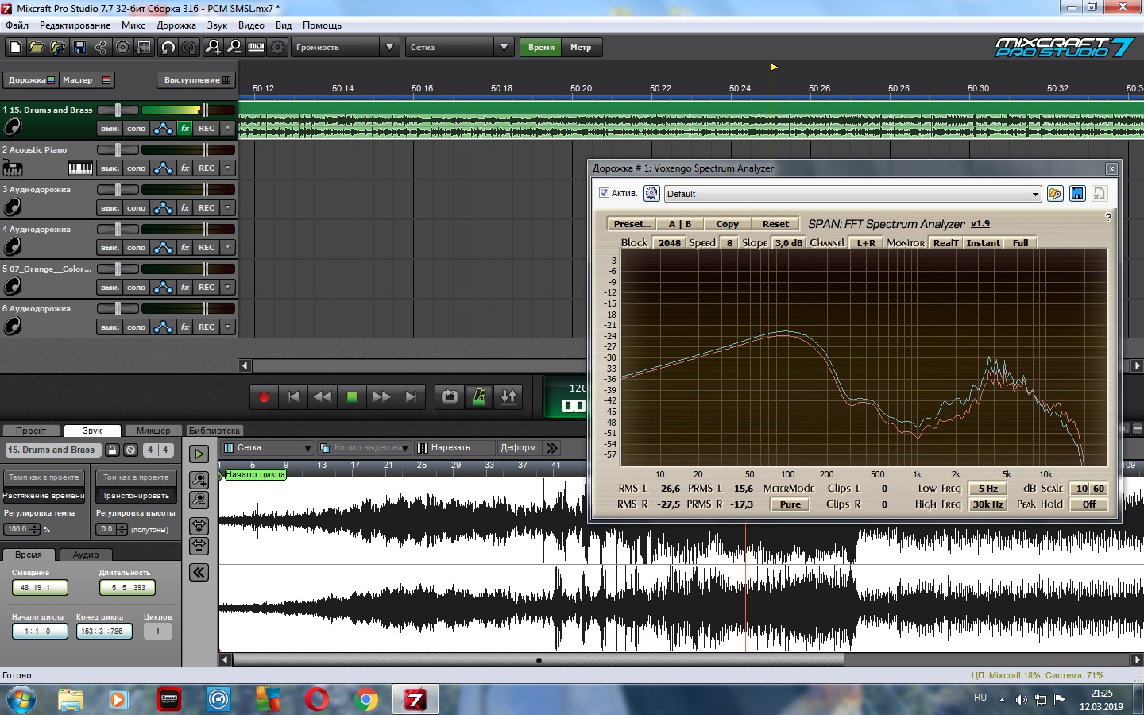Zoom out the main timeline with the magnifier minus

tap(234, 48)
